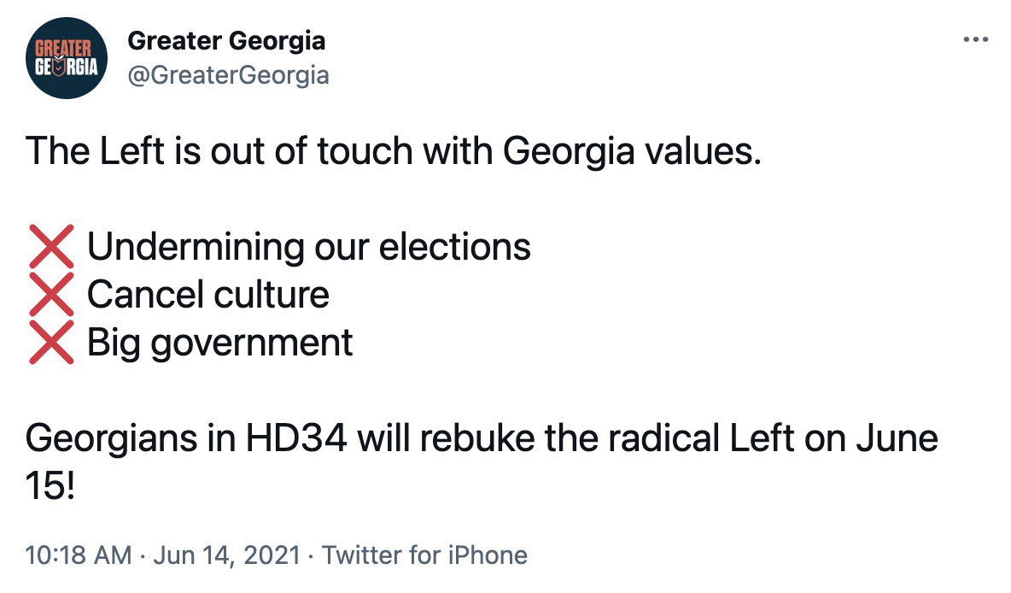Viewport: 1011px width, 593px height.
Task: Click the word HD34 in the tweet
Action: pos(296,438)
